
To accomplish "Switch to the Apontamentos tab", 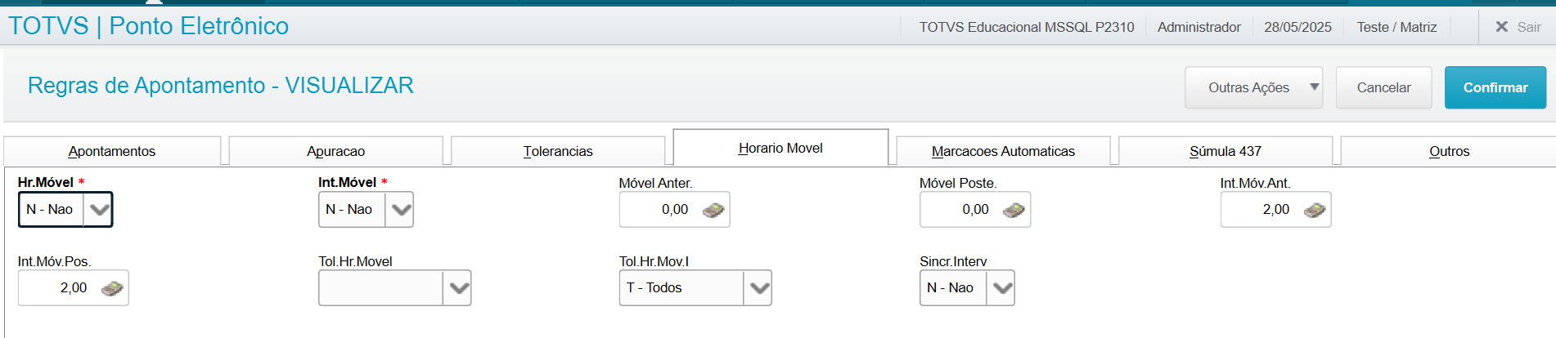I will [x=112, y=151].
